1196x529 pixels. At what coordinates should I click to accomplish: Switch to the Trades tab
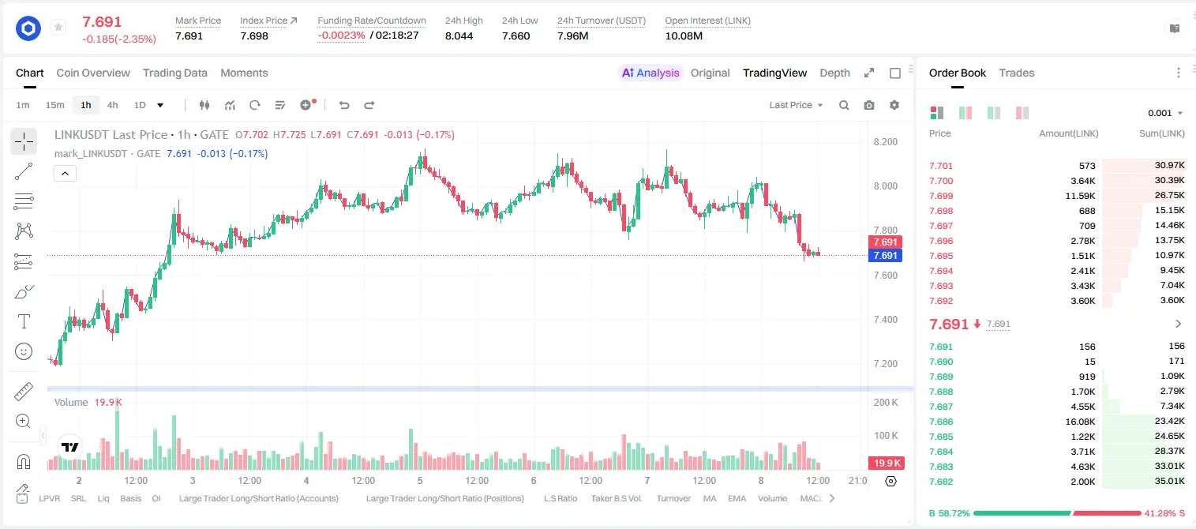pos(1016,73)
